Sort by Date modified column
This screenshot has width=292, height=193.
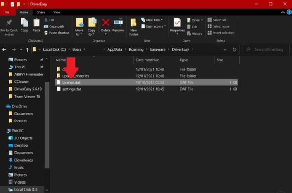147,60
